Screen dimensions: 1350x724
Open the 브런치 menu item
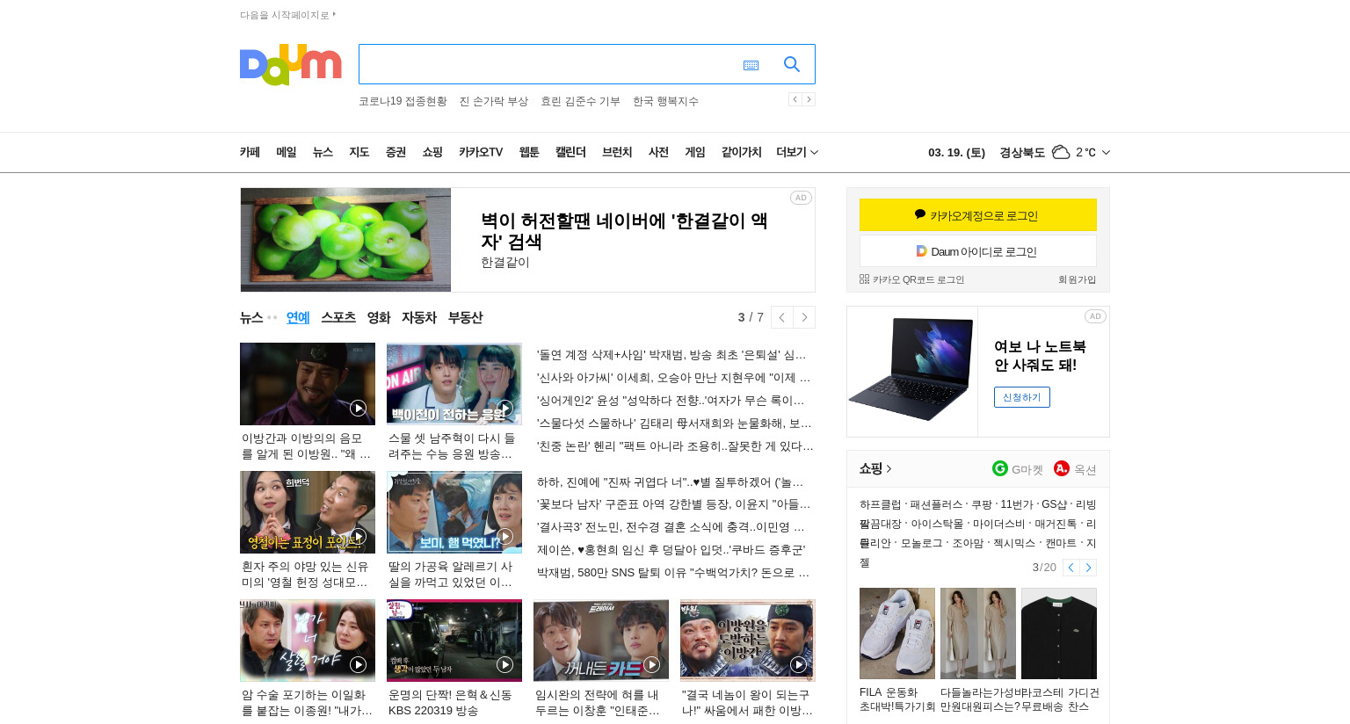pyautogui.click(x=617, y=152)
